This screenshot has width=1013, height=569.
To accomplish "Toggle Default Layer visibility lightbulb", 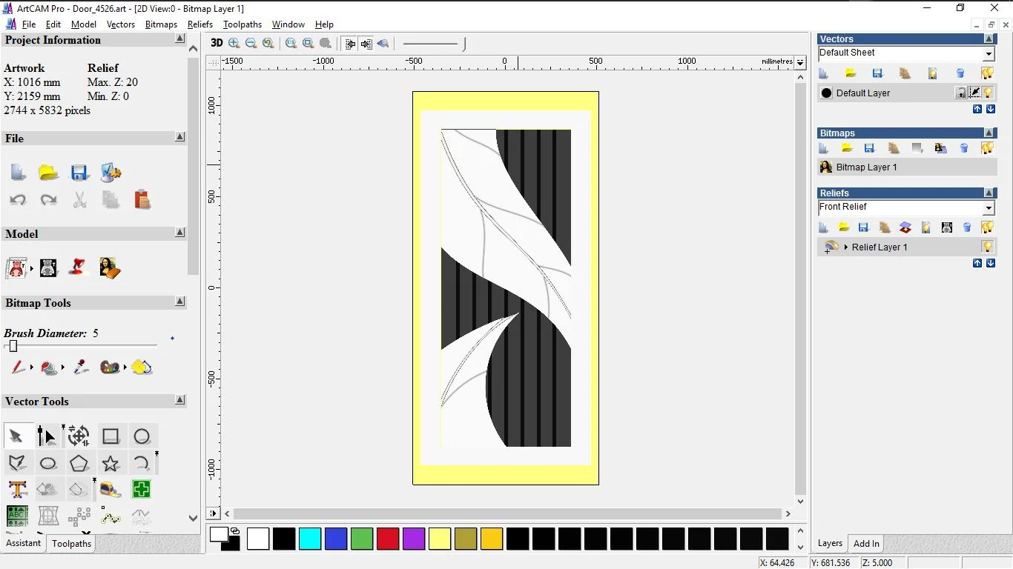I will pyautogui.click(x=988, y=93).
